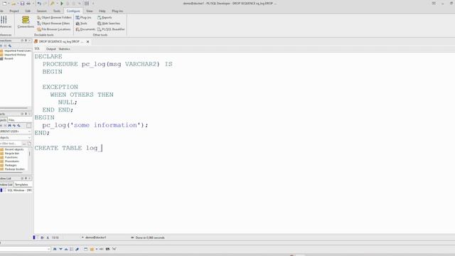Click the new-document icon beside the filter field
This screenshot has height=256, width=455.
tap(29, 144)
